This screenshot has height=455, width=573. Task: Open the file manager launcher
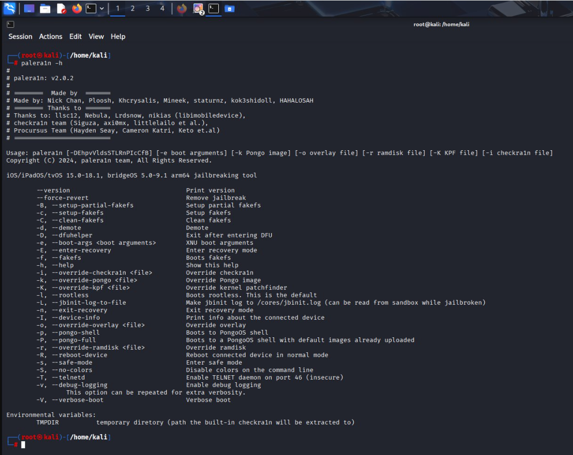point(45,9)
